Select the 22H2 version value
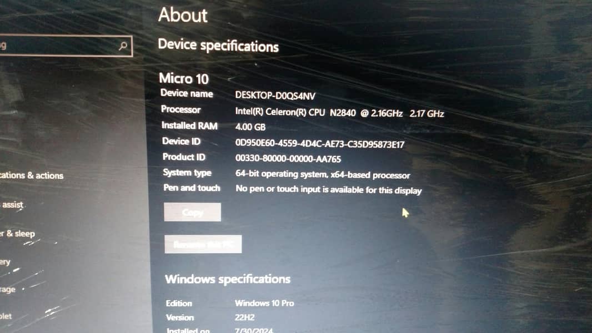This screenshot has height=333, width=592. pos(245,317)
